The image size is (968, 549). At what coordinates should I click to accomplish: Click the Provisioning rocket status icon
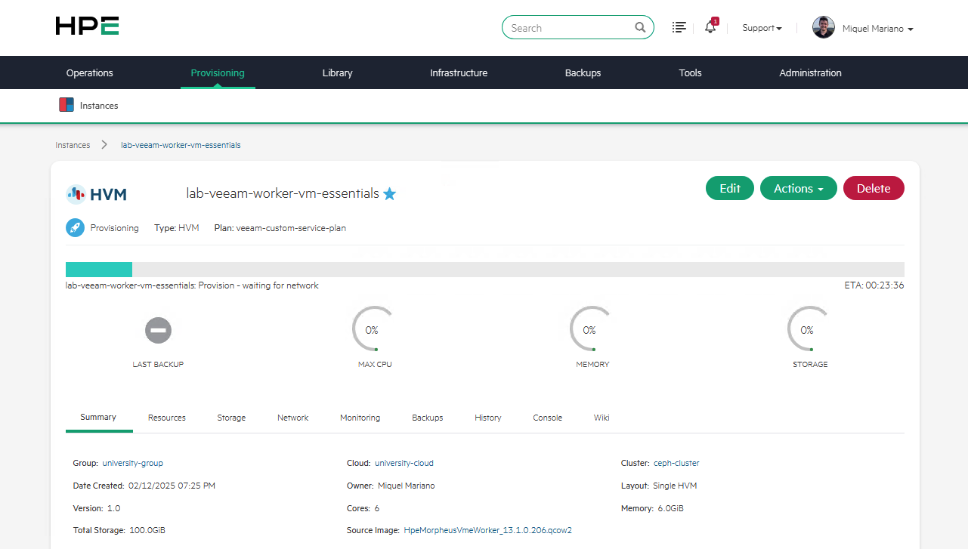coord(75,227)
